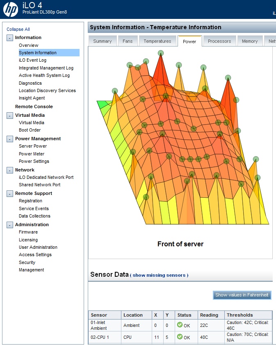Collapse the Remote Support section
The height and width of the screenshot is (345, 276).
tap(10, 194)
